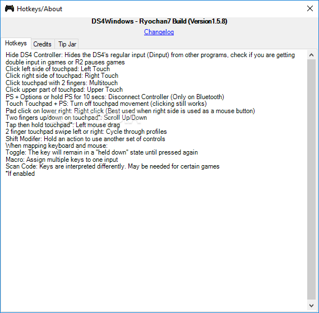319x313 pixels.
Task: Click the 'Toggle: The key will remain' line
Action: tap(101, 153)
